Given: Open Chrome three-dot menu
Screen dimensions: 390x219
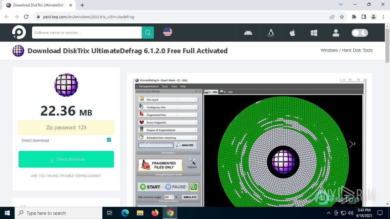Looking at the screenshot, I should click(x=383, y=17).
